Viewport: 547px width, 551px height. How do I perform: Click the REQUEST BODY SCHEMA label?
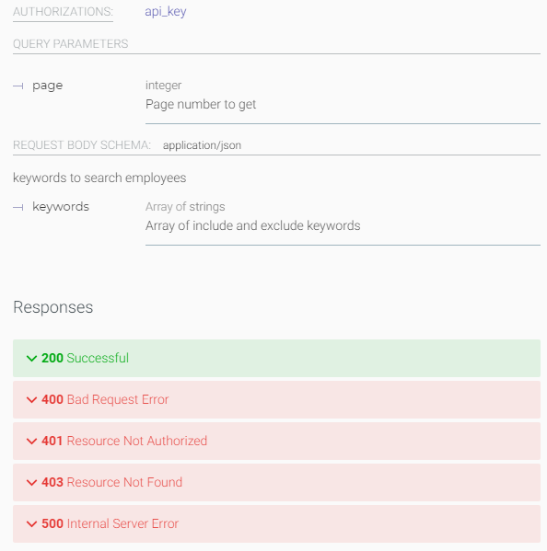click(x=82, y=145)
